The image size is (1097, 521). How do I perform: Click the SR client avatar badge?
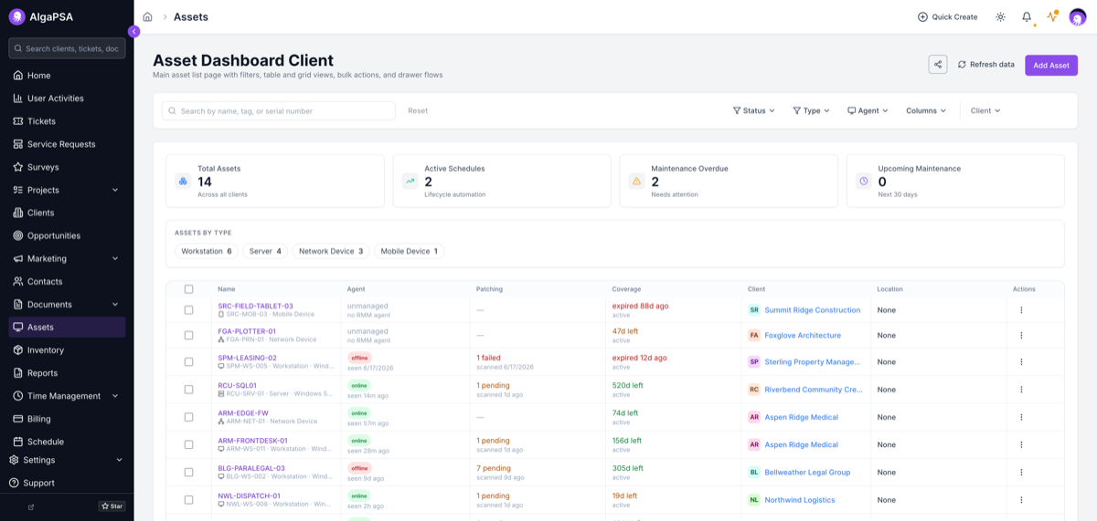point(754,310)
